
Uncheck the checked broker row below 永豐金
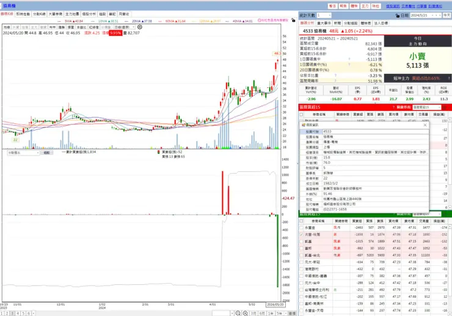[302, 234]
